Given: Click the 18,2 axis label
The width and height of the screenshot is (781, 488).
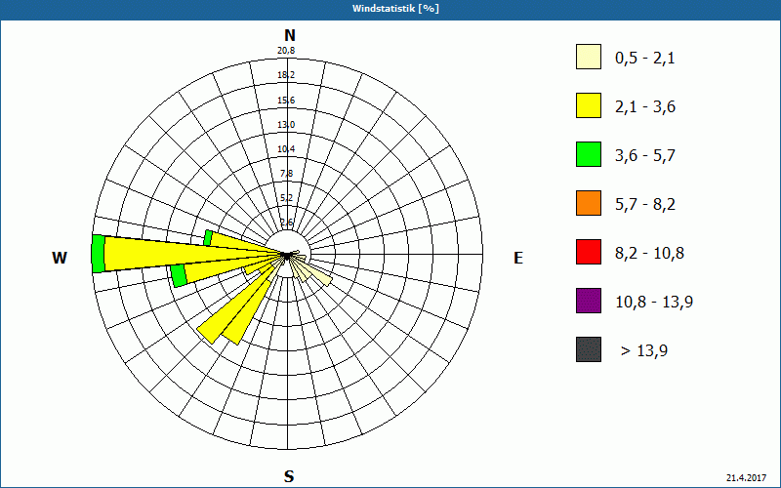Looking at the screenshot, I should pos(286,75).
